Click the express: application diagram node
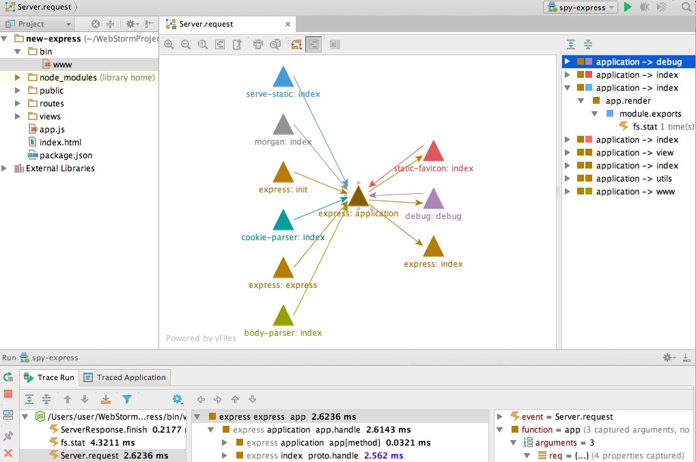696x462 pixels. pos(359,197)
